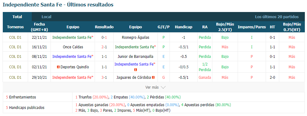
Task: Open Rionegro Águilas team link
Action: 136,37
